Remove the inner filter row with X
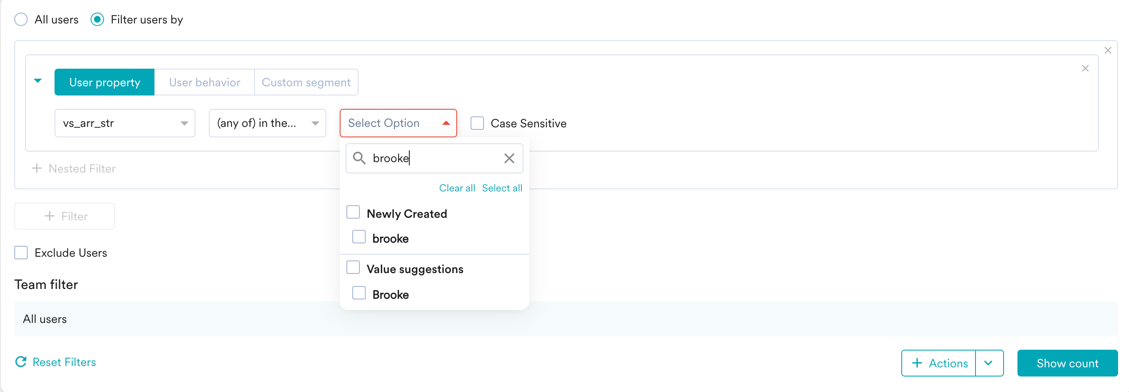This screenshot has height=392, width=1129. 1085,68
